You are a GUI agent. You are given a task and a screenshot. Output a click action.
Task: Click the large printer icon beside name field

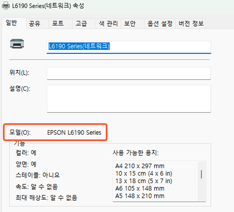click(17, 44)
